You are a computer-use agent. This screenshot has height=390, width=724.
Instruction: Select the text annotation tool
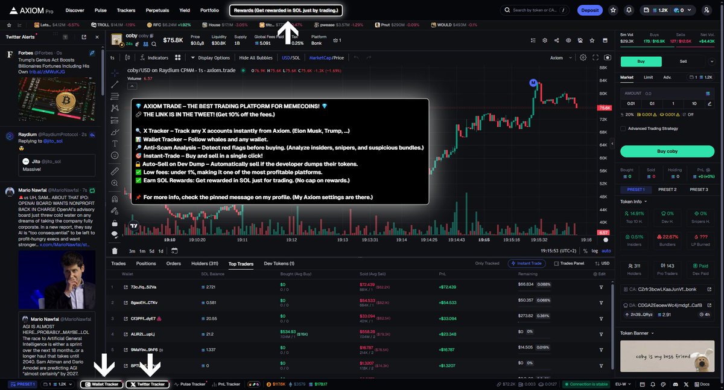115,143
